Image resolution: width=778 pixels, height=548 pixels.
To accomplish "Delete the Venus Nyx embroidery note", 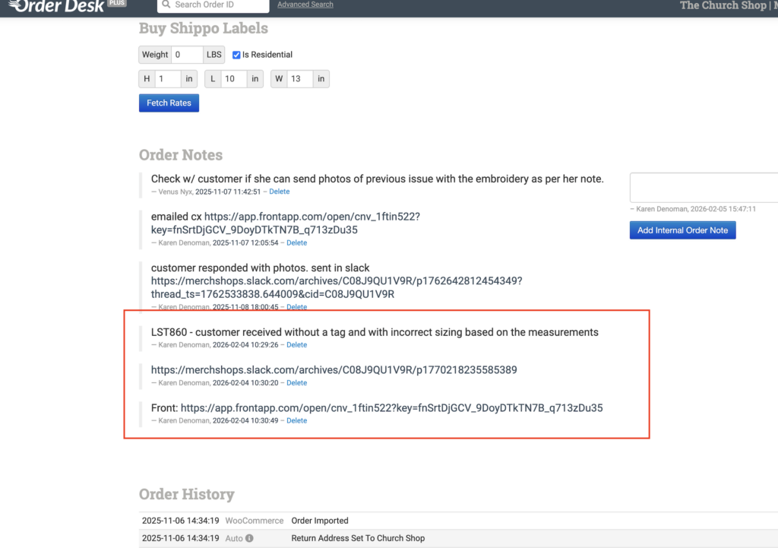I will click(x=279, y=192).
